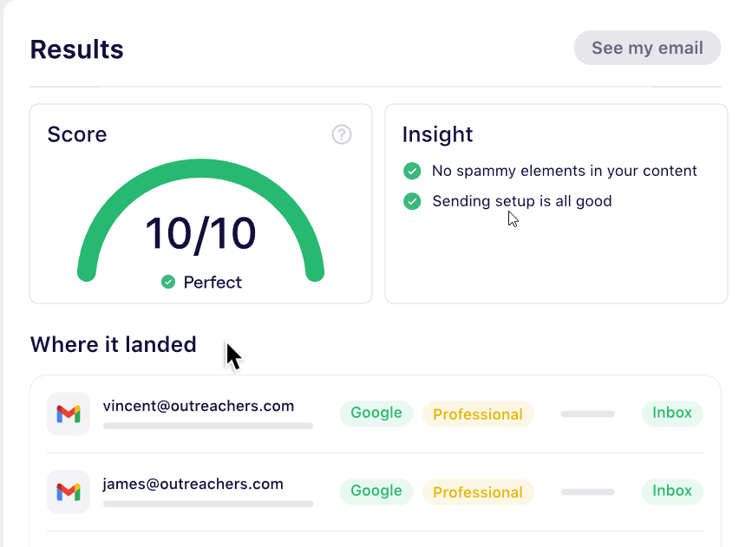This screenshot has height=547, width=739.
Task: Click the Score help question mark icon
Action: click(342, 134)
